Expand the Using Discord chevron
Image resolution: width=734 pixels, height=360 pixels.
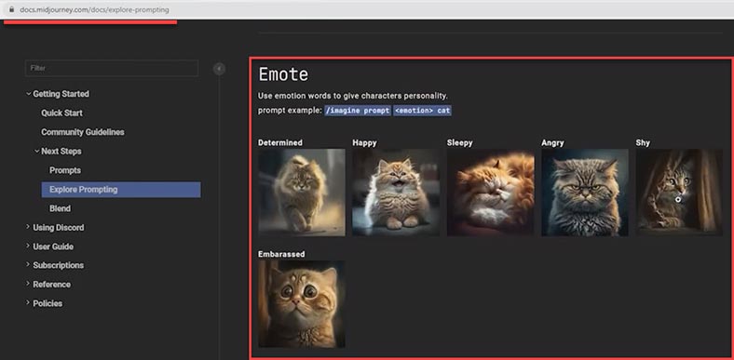(x=28, y=227)
